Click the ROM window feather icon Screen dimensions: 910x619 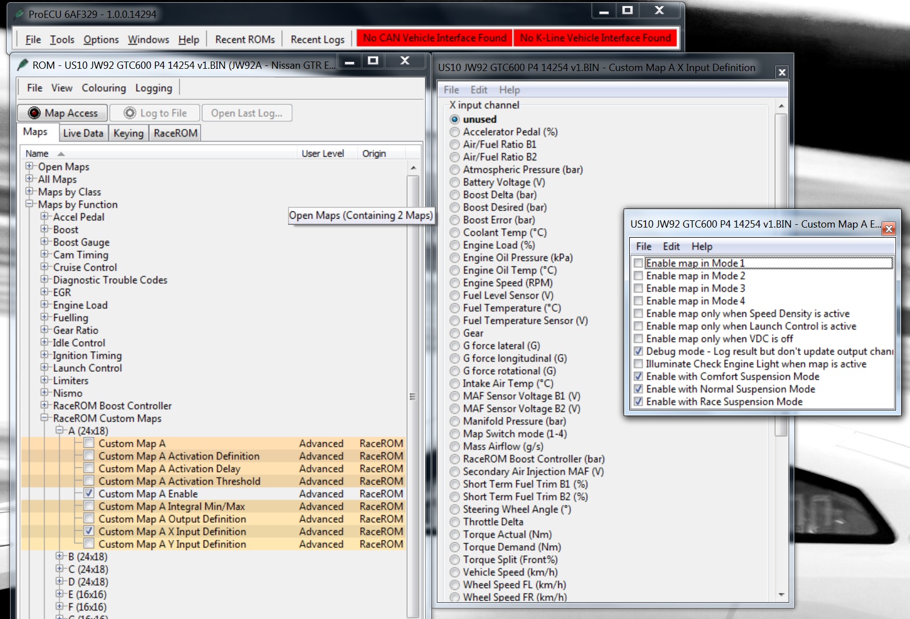click(23, 65)
